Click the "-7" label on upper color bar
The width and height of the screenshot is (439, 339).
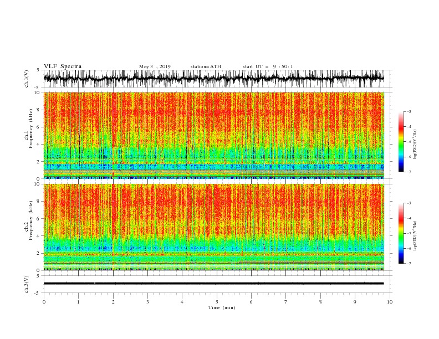click(x=409, y=172)
